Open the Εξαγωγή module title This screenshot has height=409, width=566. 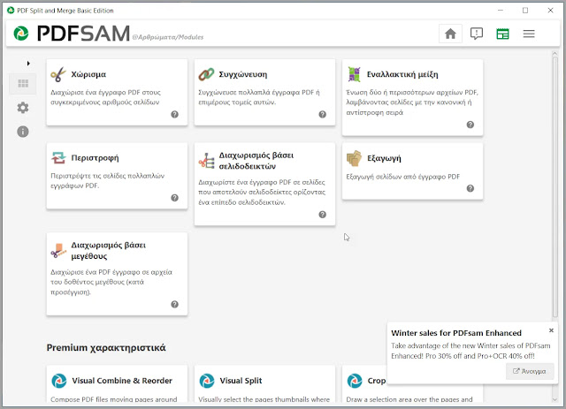(384, 158)
